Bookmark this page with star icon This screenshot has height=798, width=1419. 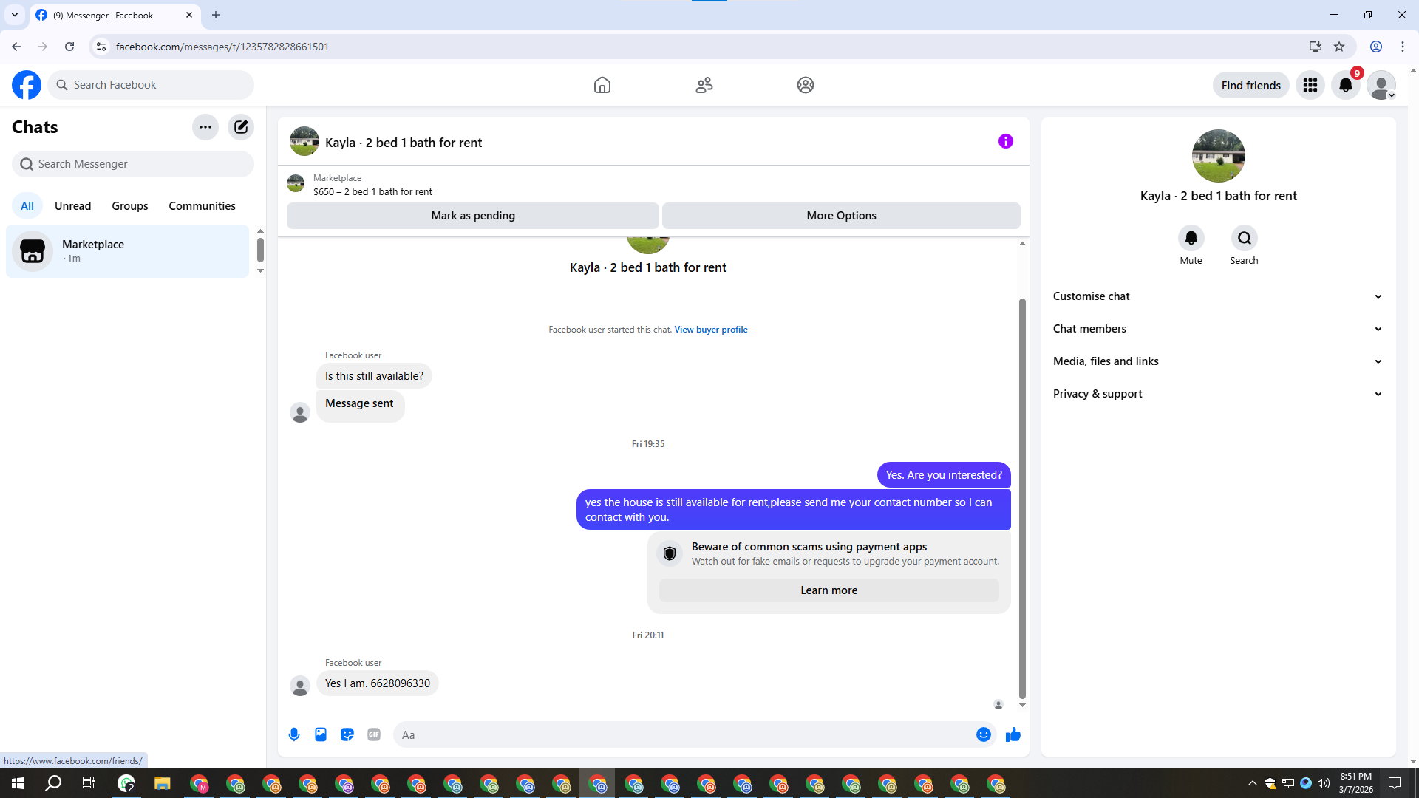1339,47
